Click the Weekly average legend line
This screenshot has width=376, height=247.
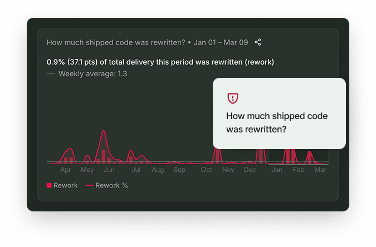point(51,74)
